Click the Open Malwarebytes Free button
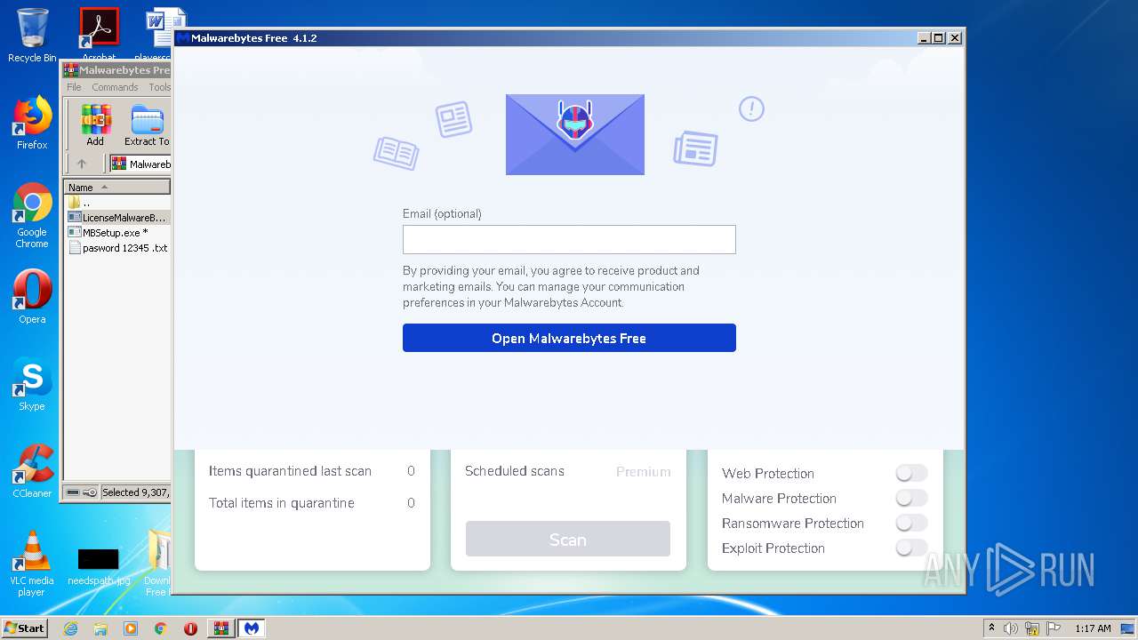 click(569, 338)
